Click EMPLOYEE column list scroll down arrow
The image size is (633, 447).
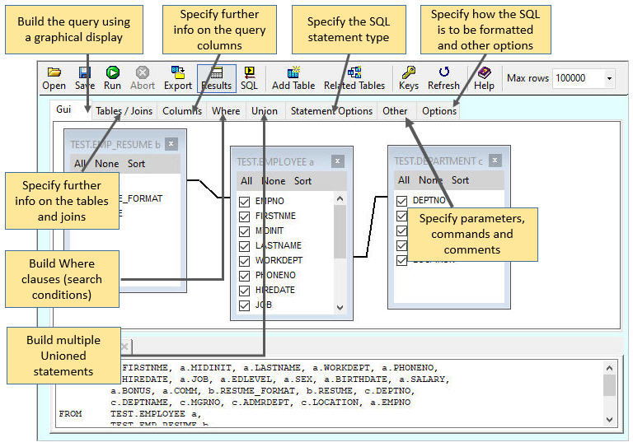point(340,308)
